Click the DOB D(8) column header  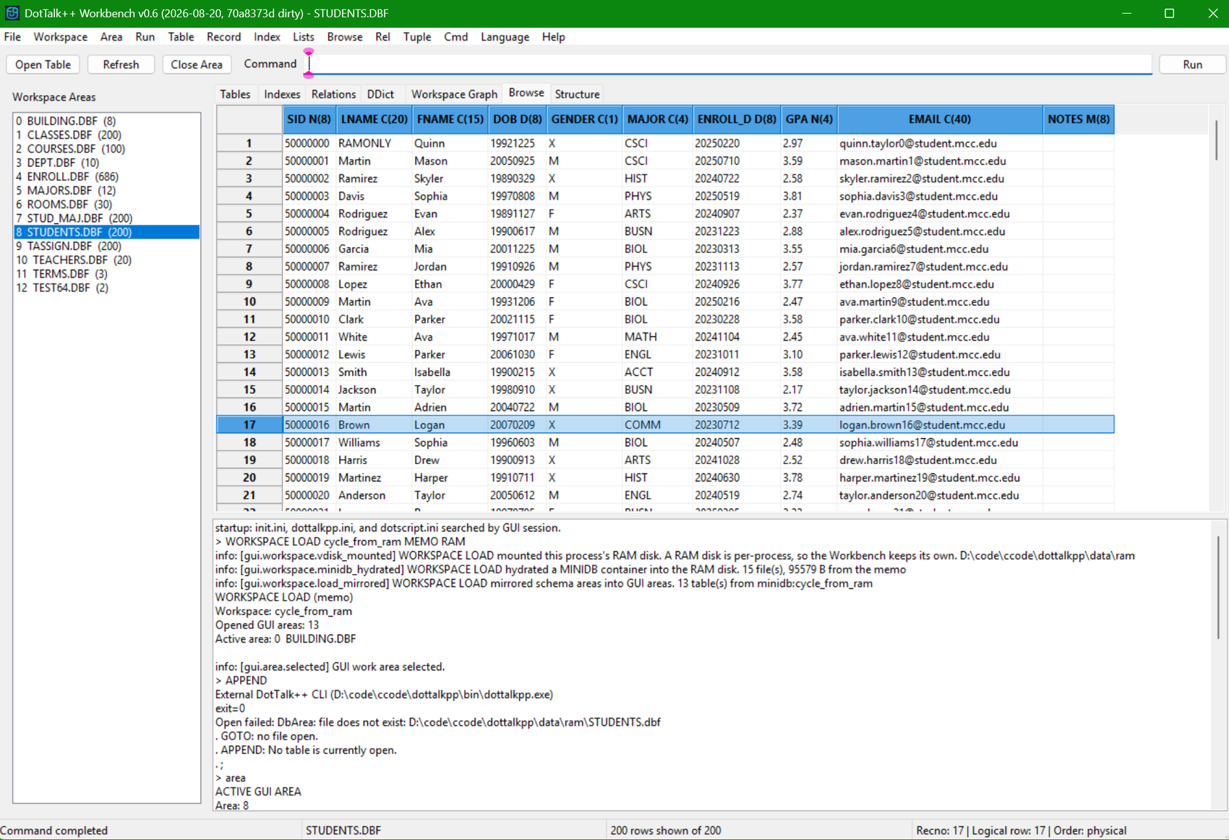pyautogui.click(x=517, y=119)
